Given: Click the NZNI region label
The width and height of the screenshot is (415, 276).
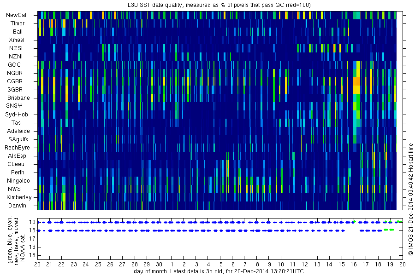Looking at the screenshot, I should [16, 56].
